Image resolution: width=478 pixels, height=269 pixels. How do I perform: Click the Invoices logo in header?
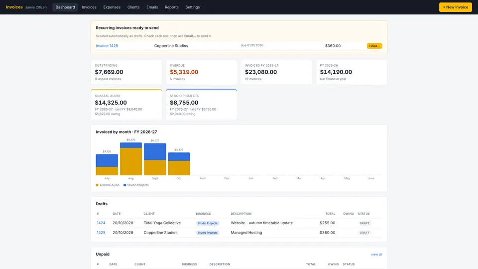(14, 7)
